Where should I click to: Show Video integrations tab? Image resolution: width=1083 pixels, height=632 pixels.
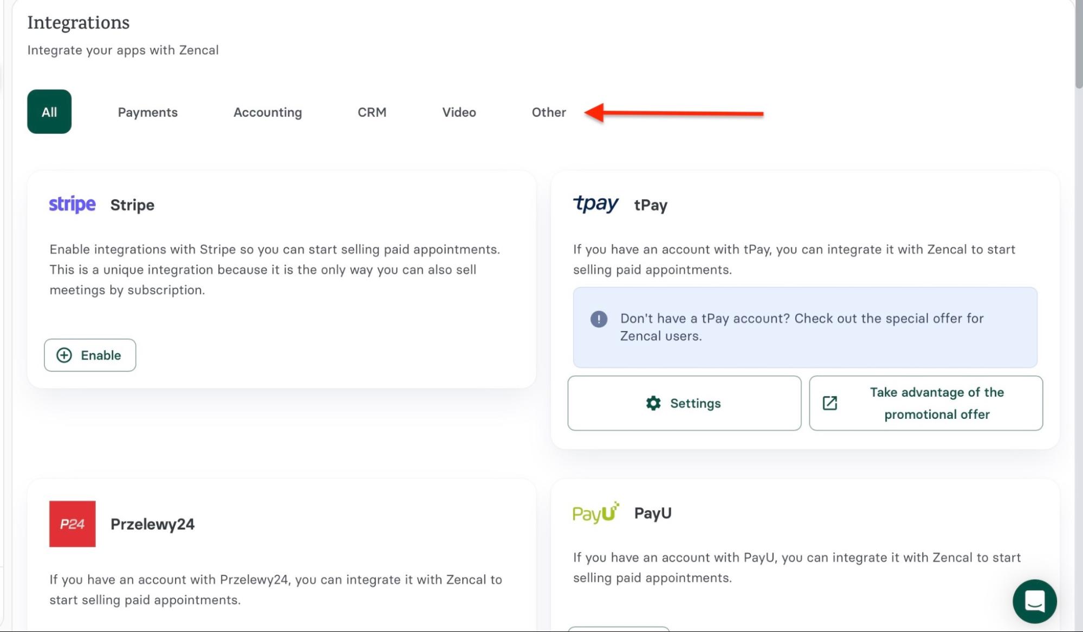coord(459,112)
